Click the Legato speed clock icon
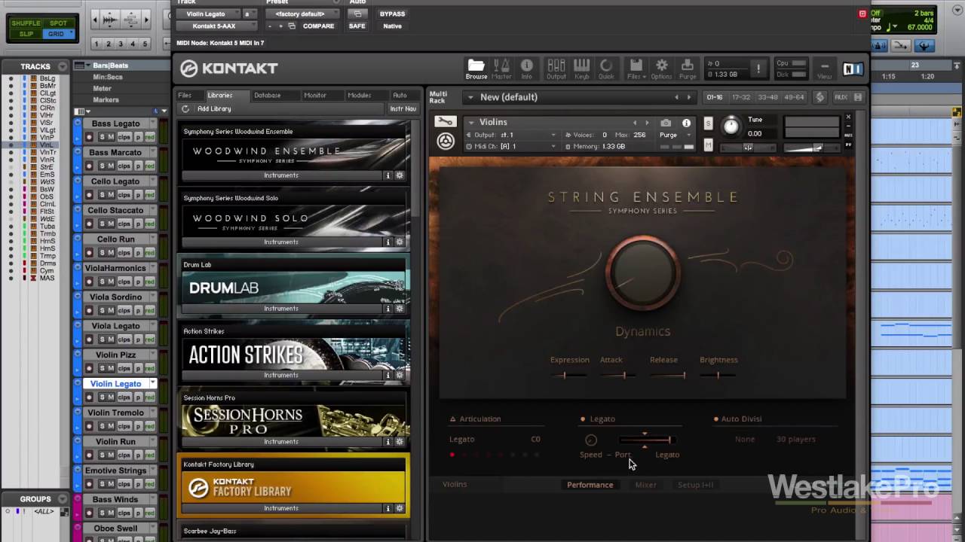The width and height of the screenshot is (965, 542). [x=591, y=440]
